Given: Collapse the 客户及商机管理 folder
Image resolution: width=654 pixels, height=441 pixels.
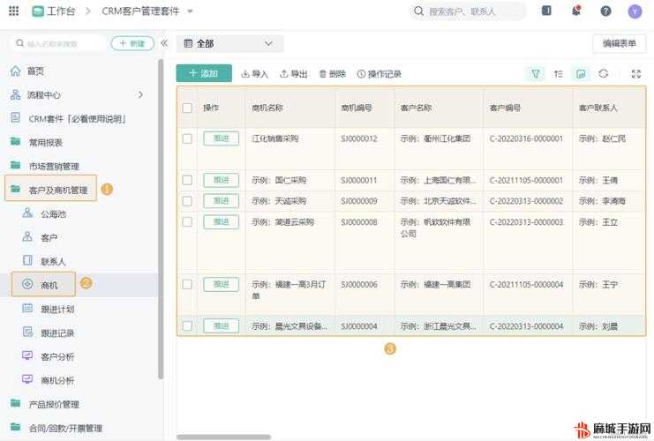Looking at the screenshot, I should tap(51, 189).
